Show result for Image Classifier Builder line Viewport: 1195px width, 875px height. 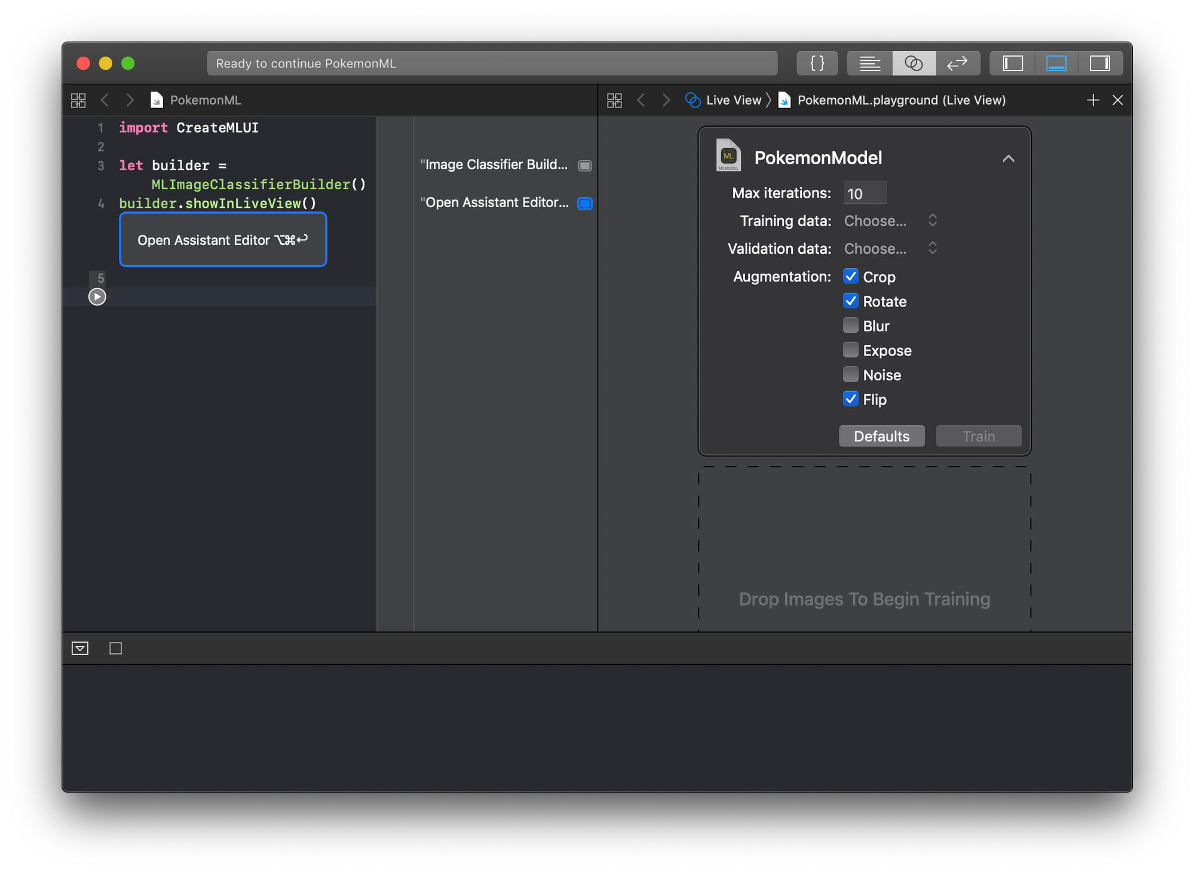click(585, 165)
